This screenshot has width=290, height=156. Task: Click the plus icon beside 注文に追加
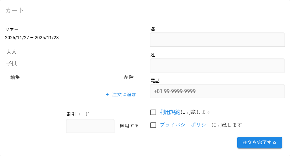(107, 95)
